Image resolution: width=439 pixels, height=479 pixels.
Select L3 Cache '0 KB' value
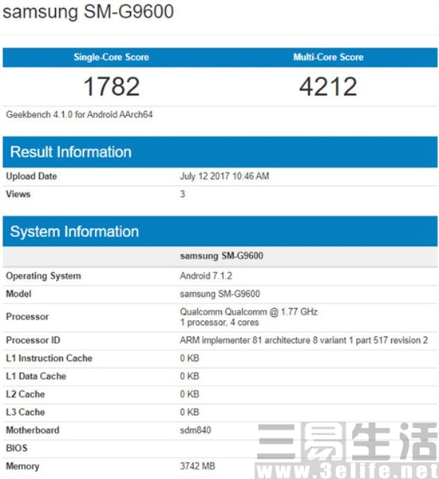coord(189,413)
